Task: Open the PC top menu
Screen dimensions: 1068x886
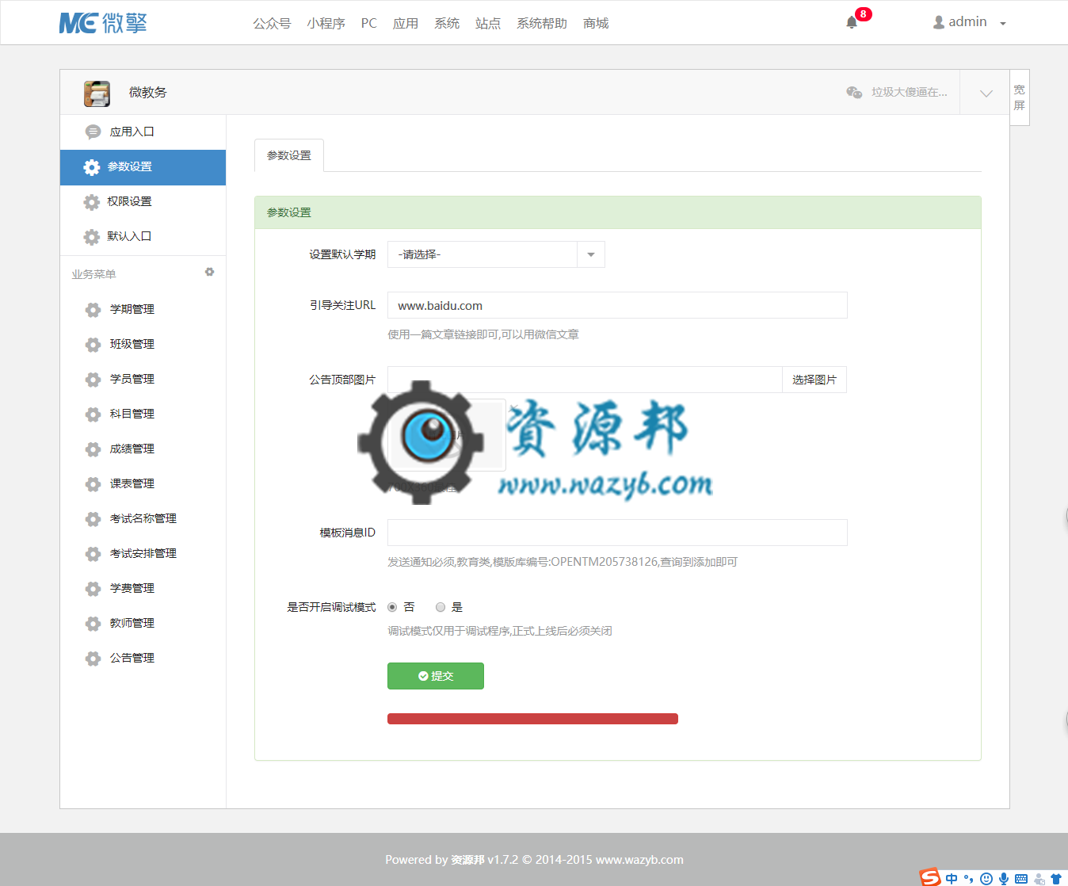Action: click(x=369, y=23)
